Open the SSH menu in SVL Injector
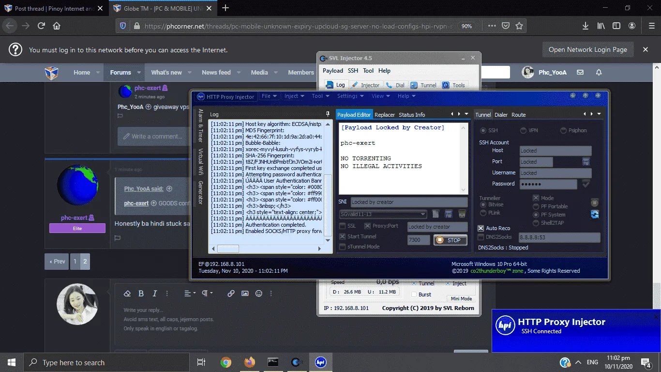Screen dimensions: 661x372 pos(353,71)
